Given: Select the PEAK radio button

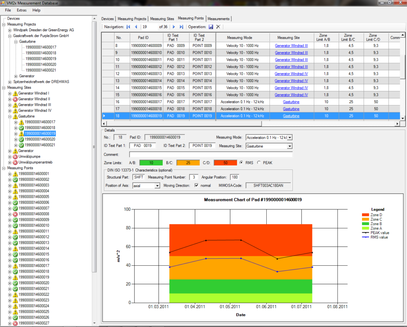Looking at the screenshot, I should (259, 163).
